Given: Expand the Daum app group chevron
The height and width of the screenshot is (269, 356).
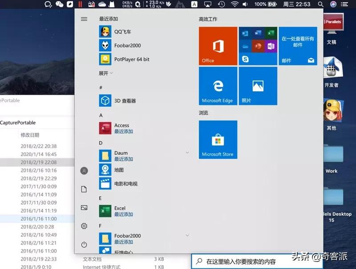Looking at the screenshot, I should (187, 152).
